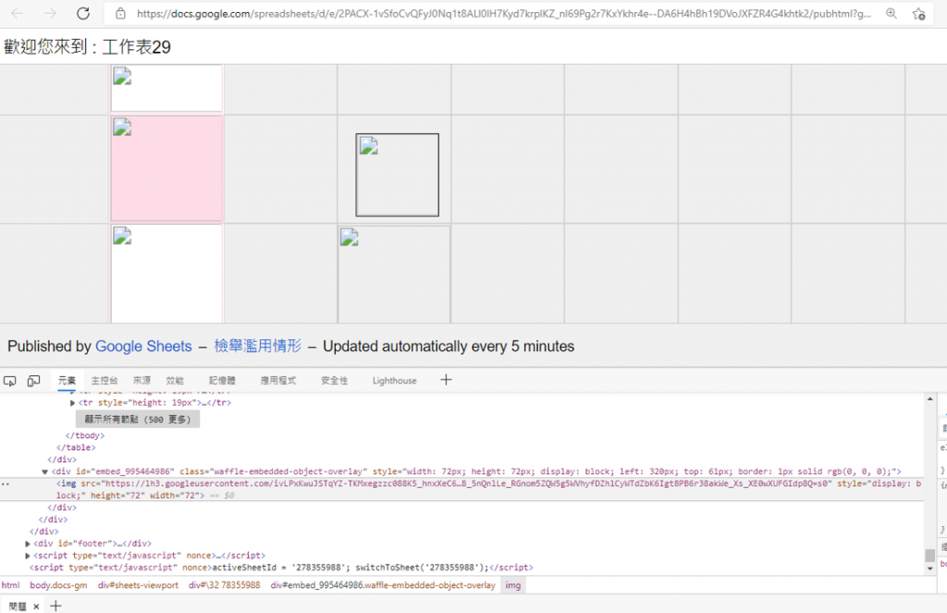947x613 pixels.
Task: Select the script activeSheetId line
Action: click(x=281, y=568)
